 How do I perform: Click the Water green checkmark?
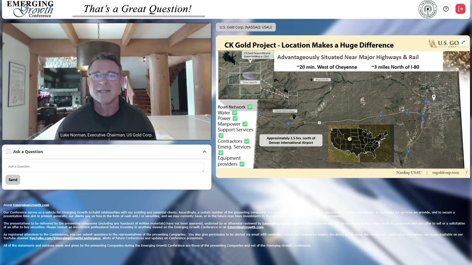[235, 113]
